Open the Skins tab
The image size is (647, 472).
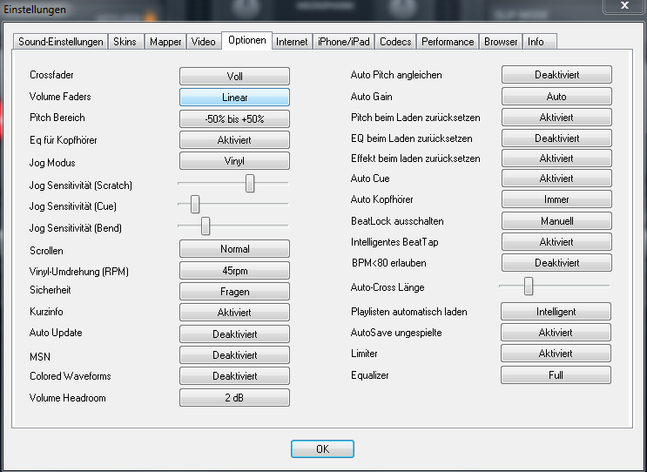click(125, 42)
